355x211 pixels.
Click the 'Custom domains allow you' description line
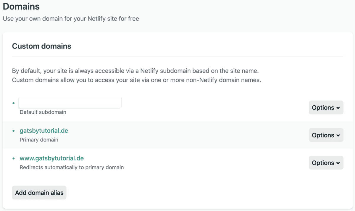[136, 80]
